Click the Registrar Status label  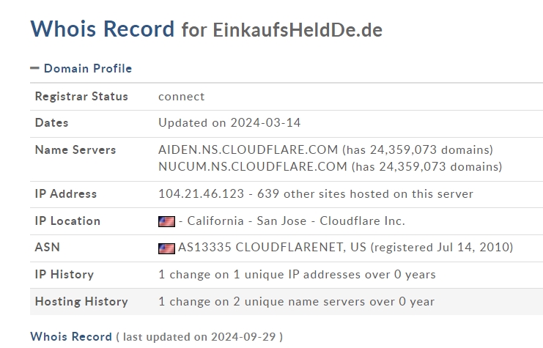click(81, 96)
